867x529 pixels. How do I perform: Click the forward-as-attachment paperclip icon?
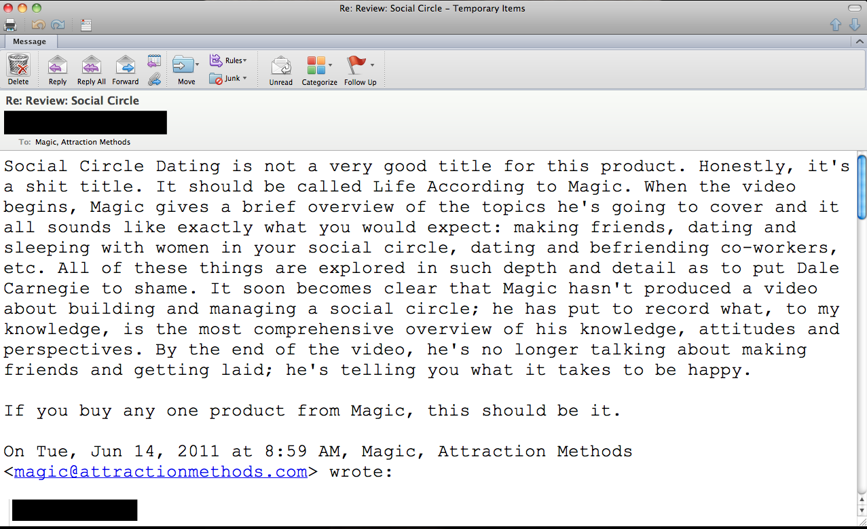tap(154, 79)
